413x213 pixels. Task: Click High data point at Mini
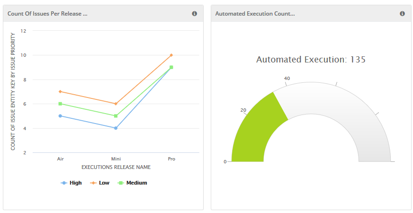(116, 128)
